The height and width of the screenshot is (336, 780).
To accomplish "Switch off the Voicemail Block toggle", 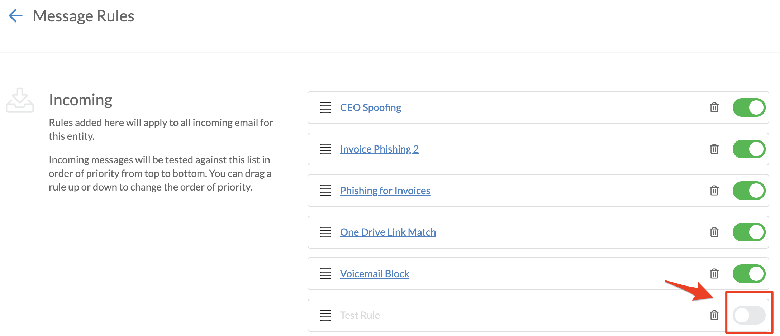I will 748,274.
